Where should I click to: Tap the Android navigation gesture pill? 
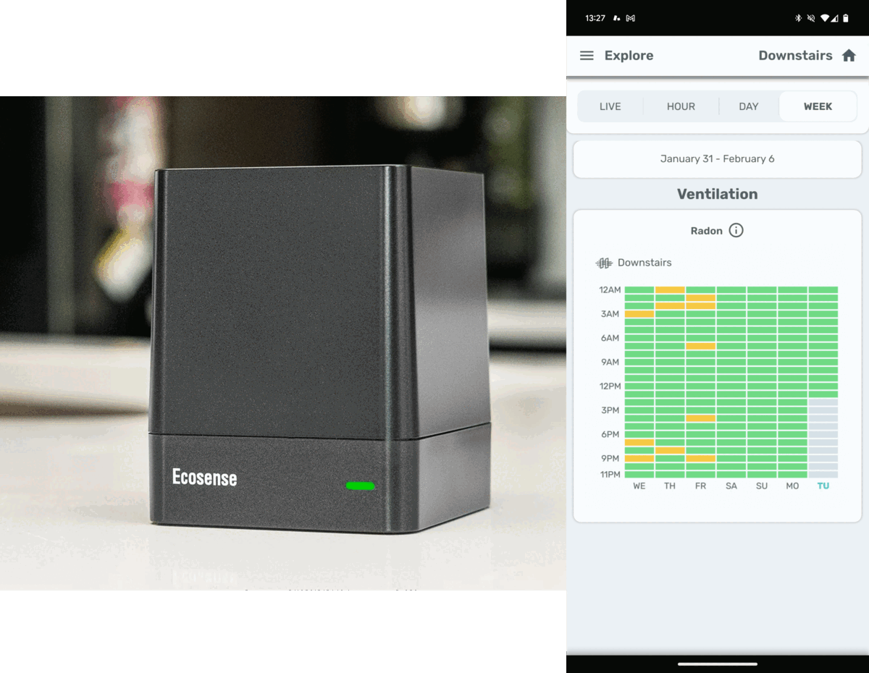click(718, 664)
